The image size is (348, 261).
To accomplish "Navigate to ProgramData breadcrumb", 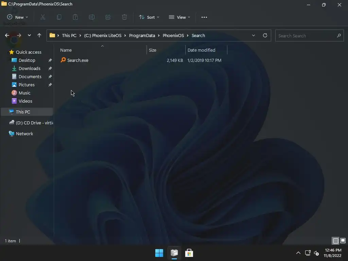I will coord(142,35).
